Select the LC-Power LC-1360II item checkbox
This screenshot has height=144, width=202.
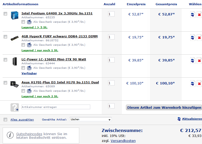(x=5, y=60)
